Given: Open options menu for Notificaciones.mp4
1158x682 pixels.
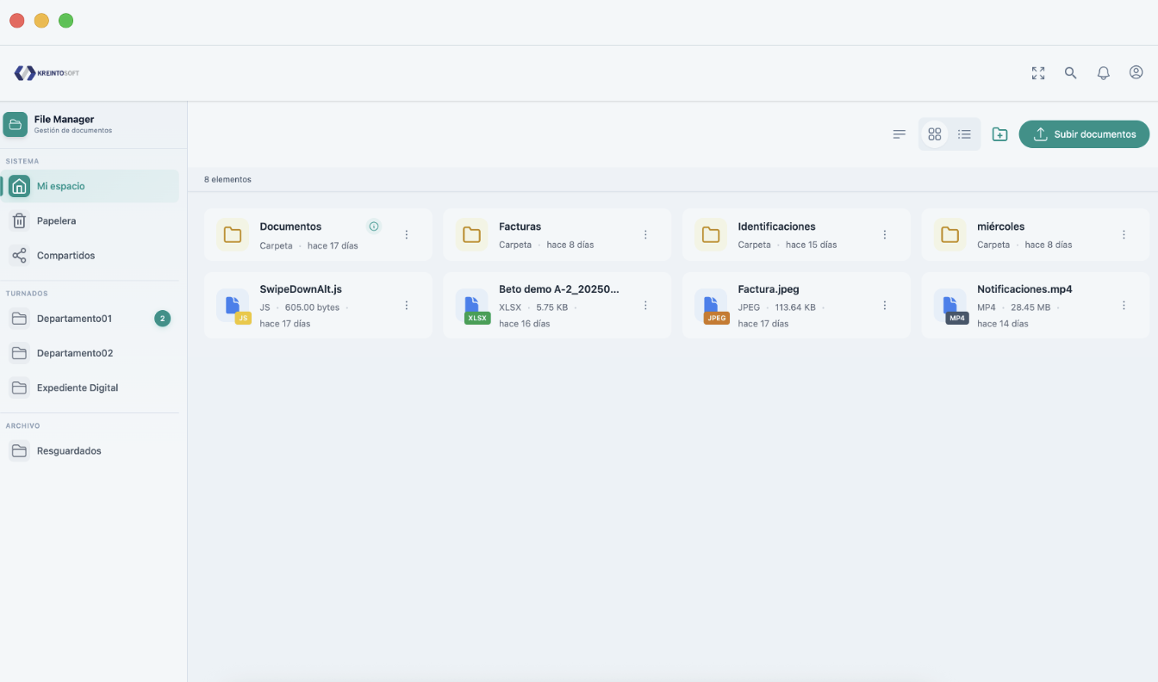Looking at the screenshot, I should coord(1124,306).
